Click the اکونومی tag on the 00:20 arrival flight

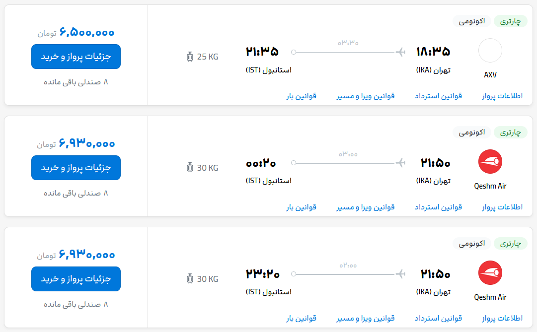pos(471,132)
